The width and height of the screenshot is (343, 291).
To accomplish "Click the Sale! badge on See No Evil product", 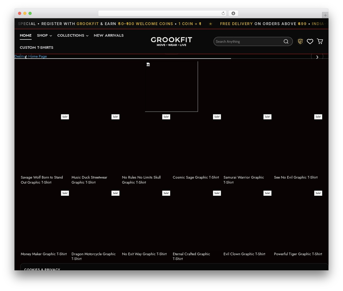I will click(318, 117).
